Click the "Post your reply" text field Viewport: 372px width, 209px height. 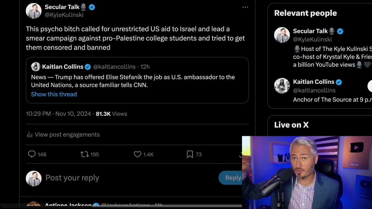pyautogui.click(x=72, y=178)
